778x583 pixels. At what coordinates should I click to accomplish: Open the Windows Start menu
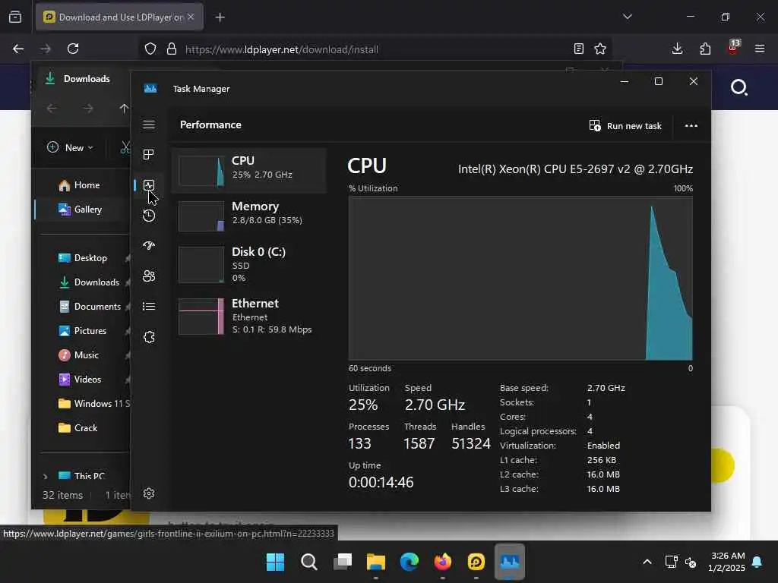(x=275, y=562)
